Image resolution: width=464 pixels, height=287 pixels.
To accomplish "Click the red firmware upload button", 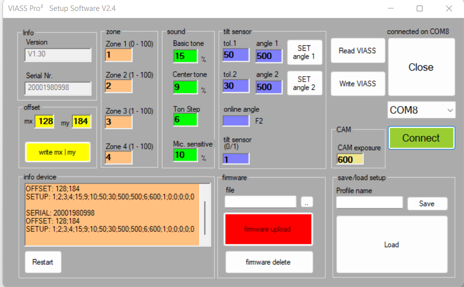I will tap(268, 229).
